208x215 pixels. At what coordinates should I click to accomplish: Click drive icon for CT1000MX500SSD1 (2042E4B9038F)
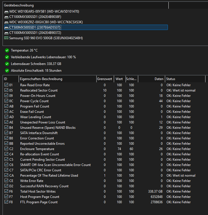tap(6, 17)
